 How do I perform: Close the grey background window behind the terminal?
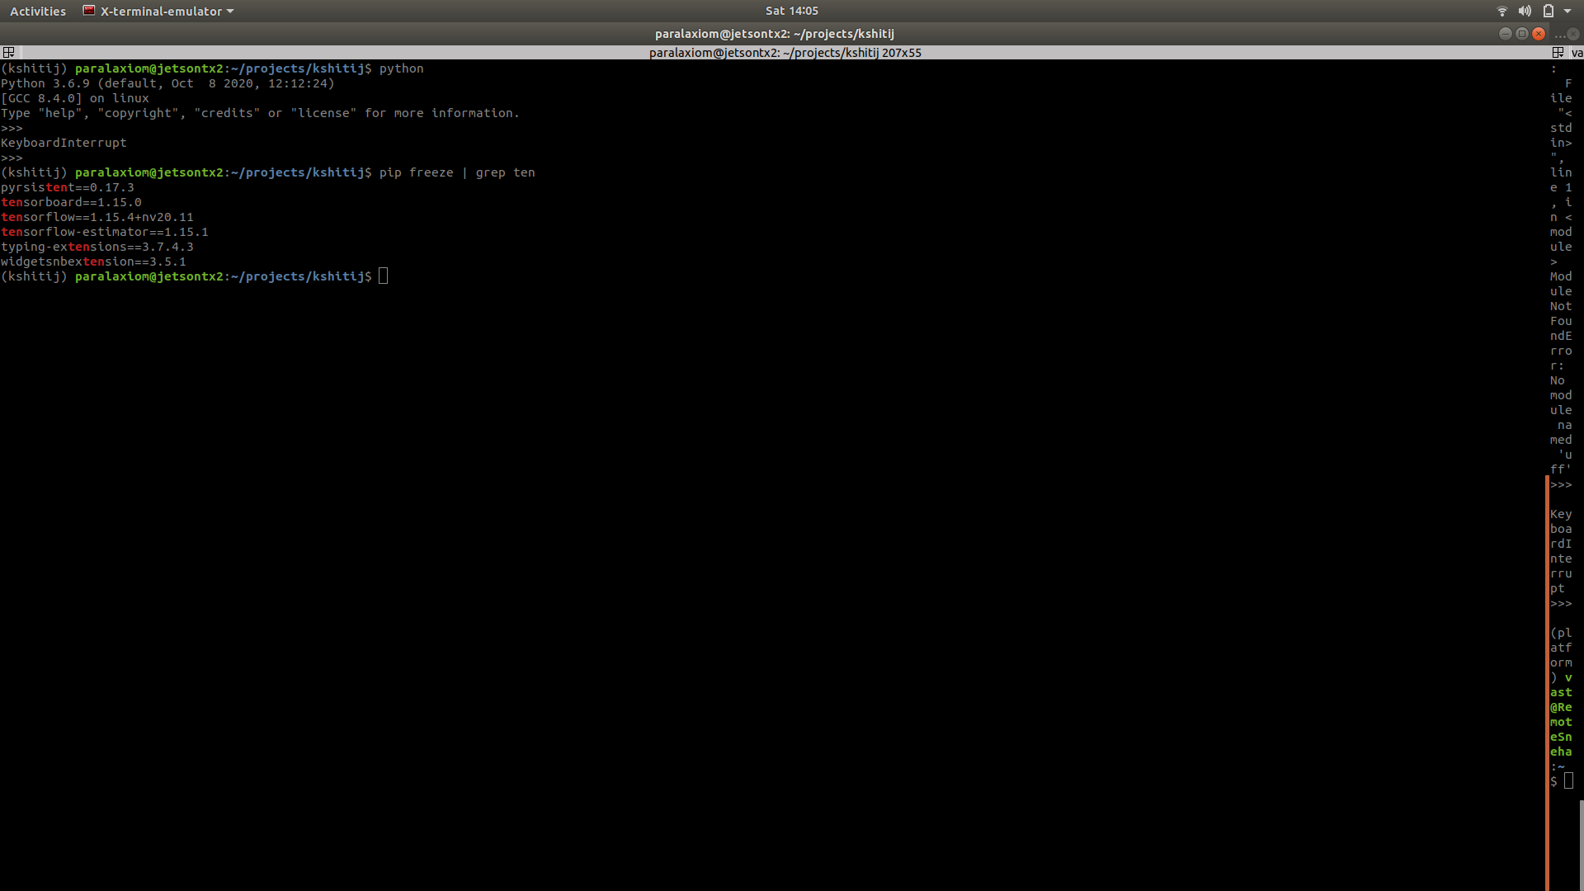click(x=1573, y=35)
